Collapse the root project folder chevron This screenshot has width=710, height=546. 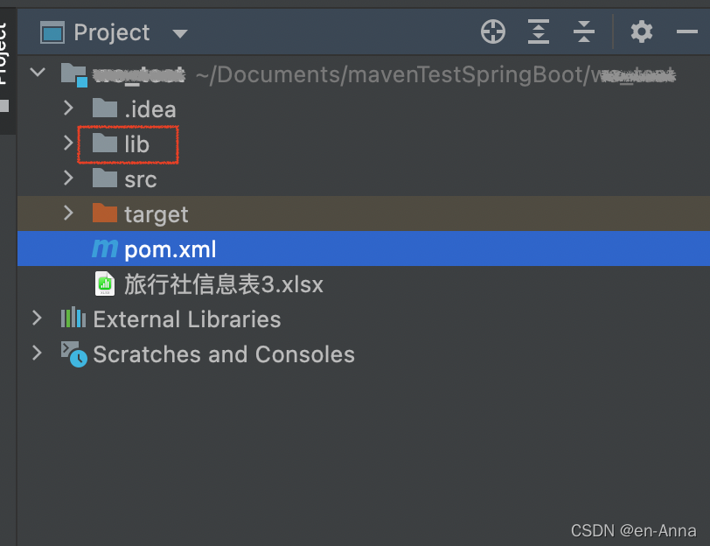(38, 72)
